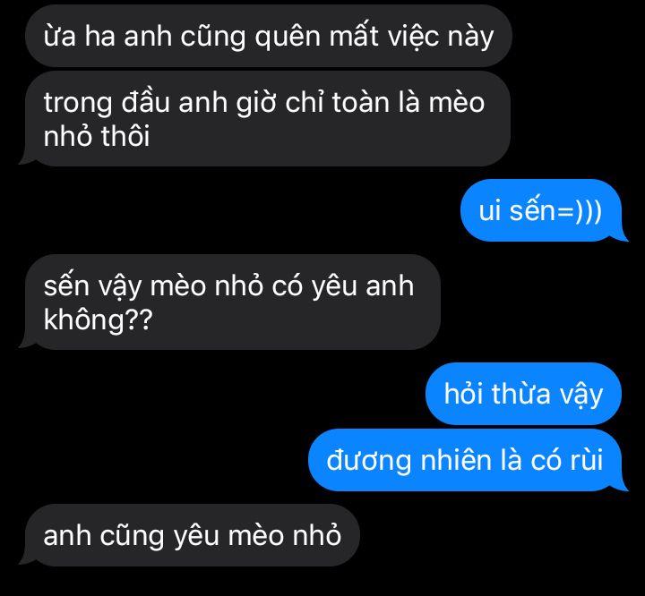Click the word "đương" in the sent message
This screenshot has width=645, height=596.
pyautogui.click(x=368, y=461)
